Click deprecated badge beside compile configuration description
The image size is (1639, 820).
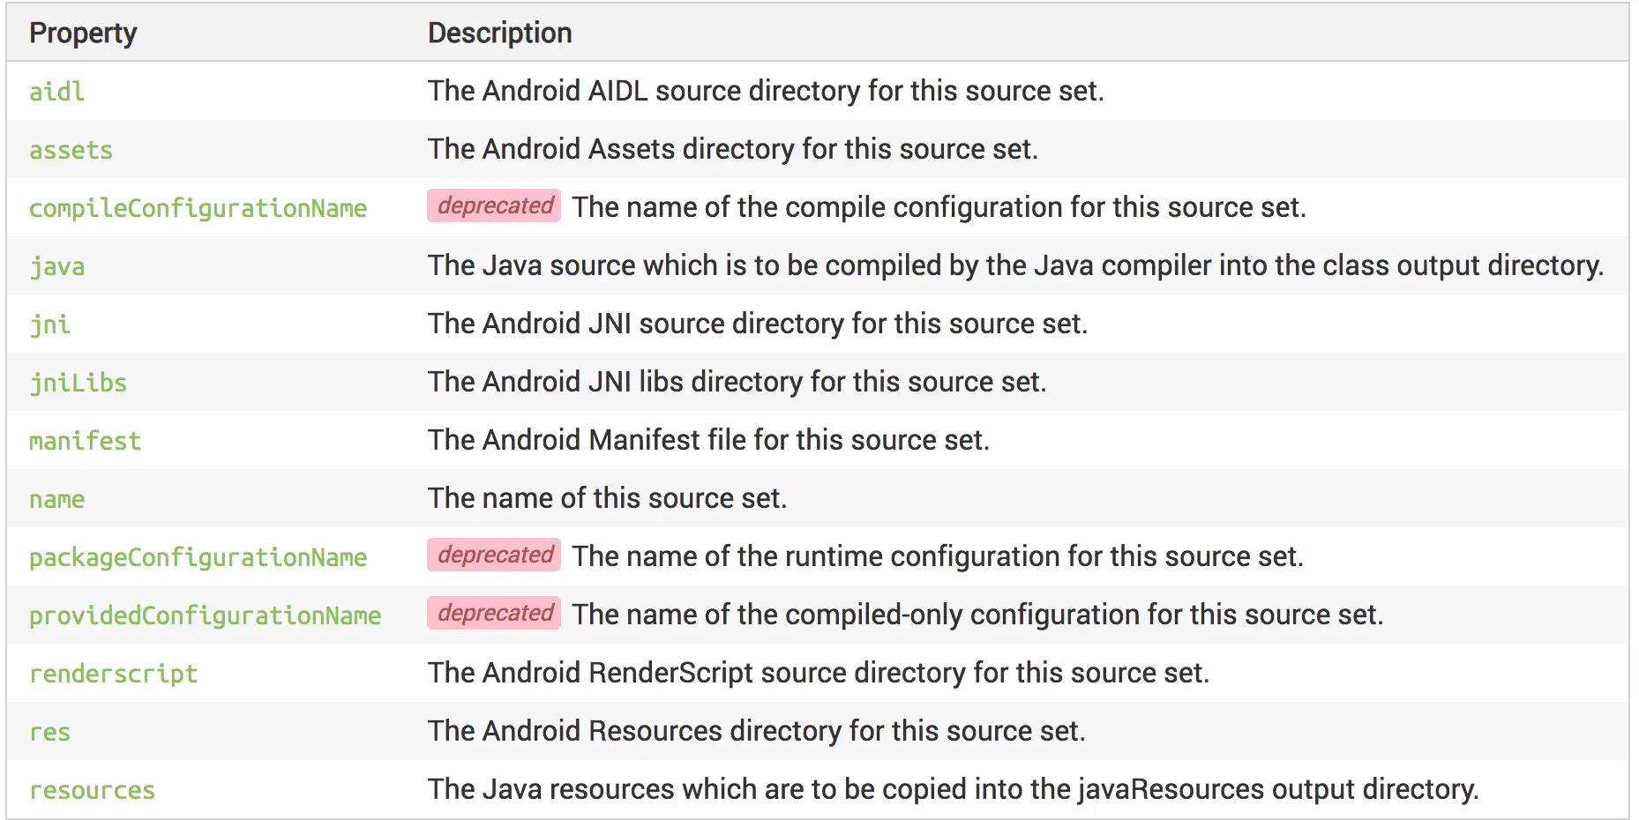(x=494, y=205)
